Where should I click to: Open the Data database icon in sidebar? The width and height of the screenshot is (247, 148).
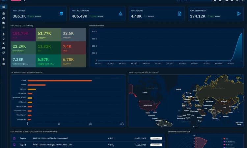(x=4, y=60)
